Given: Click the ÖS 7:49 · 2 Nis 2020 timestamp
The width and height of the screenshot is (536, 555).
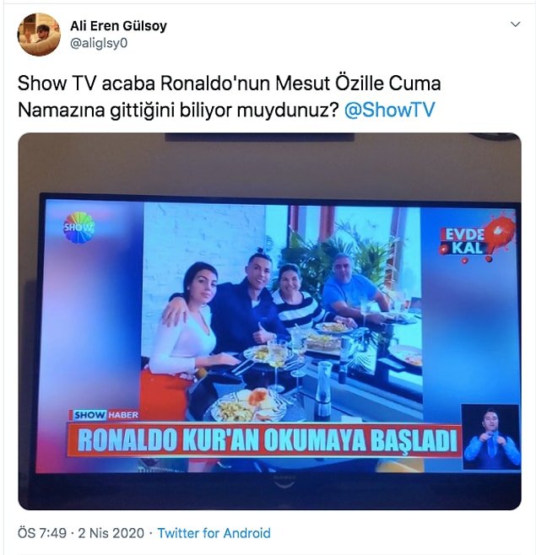Looking at the screenshot, I should [x=81, y=533].
